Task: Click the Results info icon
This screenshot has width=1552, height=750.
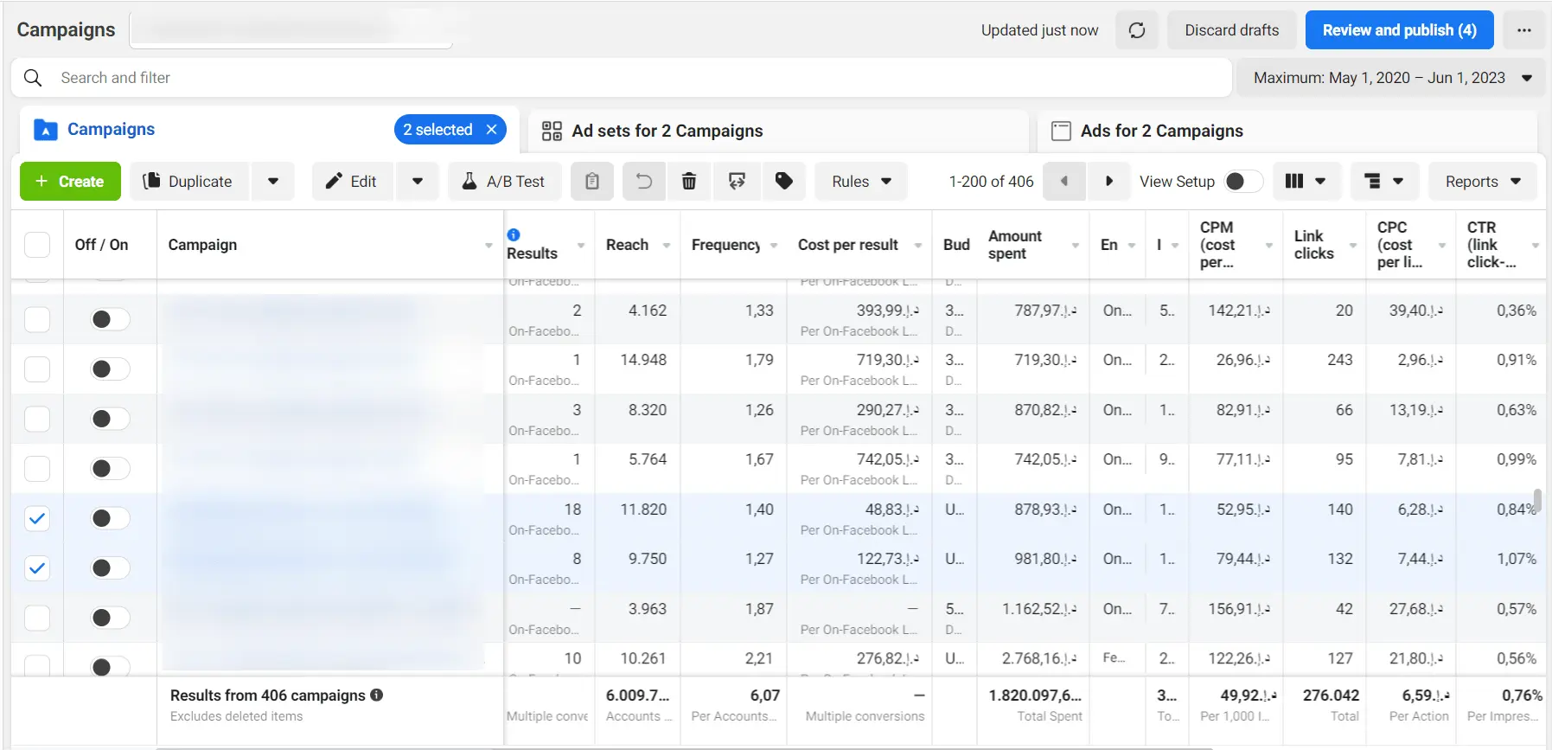Action: click(x=514, y=234)
